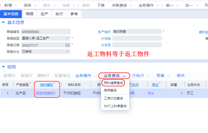Collapse the 明细 section
The image size is (208, 133).
tap(3, 67)
